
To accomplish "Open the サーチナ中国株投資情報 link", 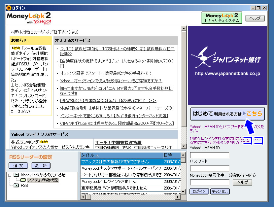I will (x=118, y=143).
